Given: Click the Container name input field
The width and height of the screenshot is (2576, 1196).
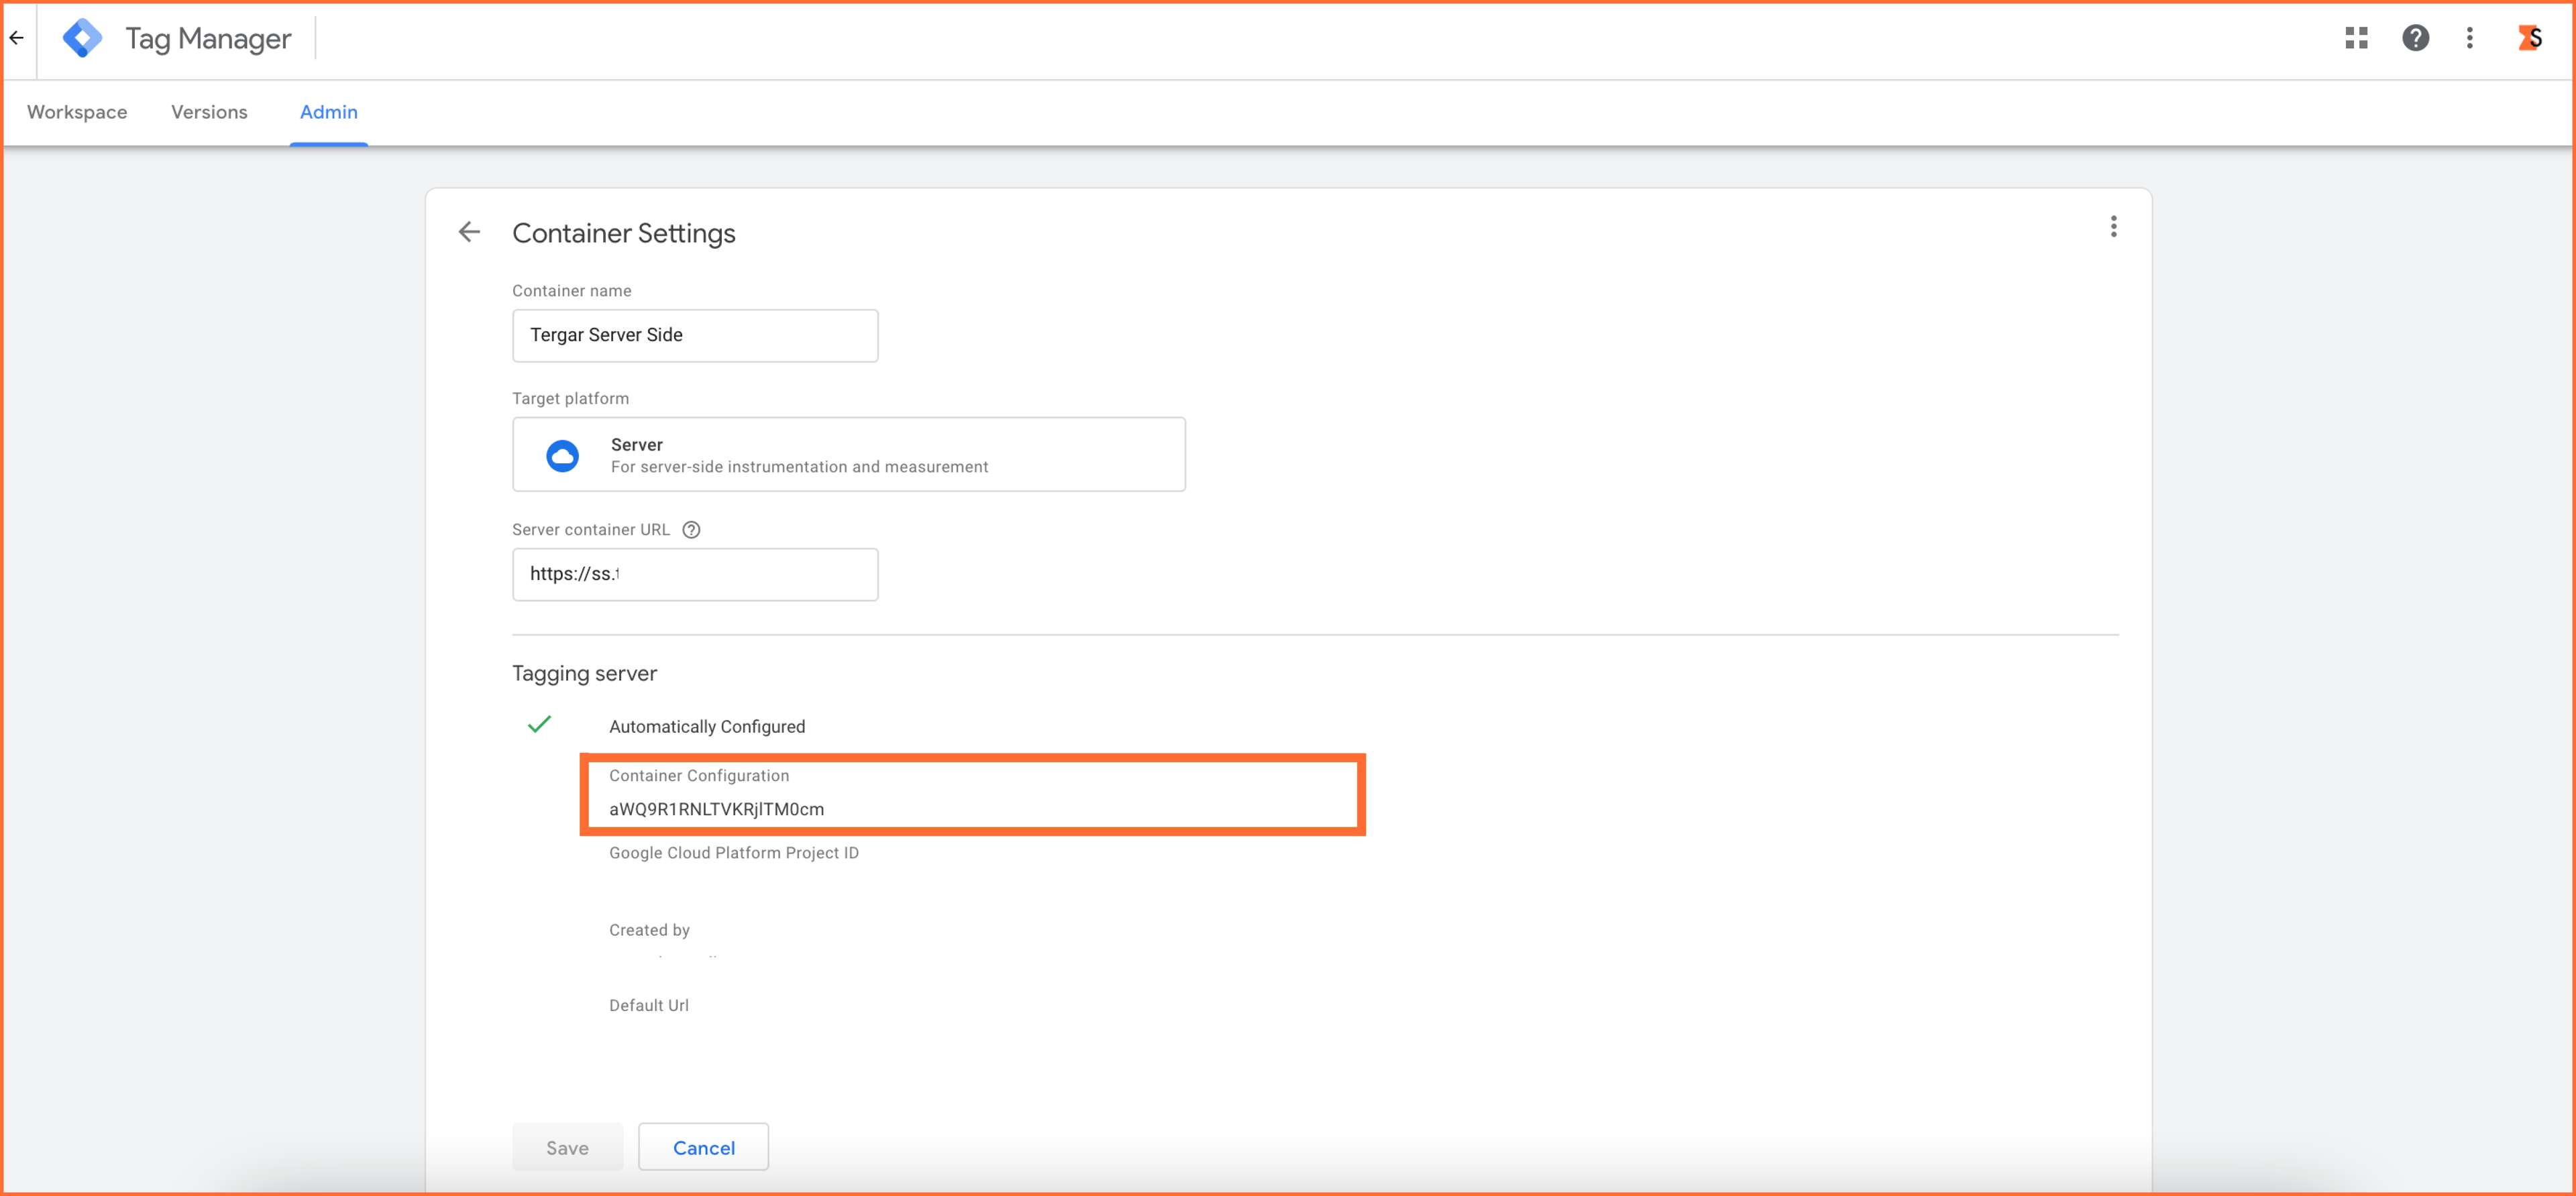Looking at the screenshot, I should point(695,336).
